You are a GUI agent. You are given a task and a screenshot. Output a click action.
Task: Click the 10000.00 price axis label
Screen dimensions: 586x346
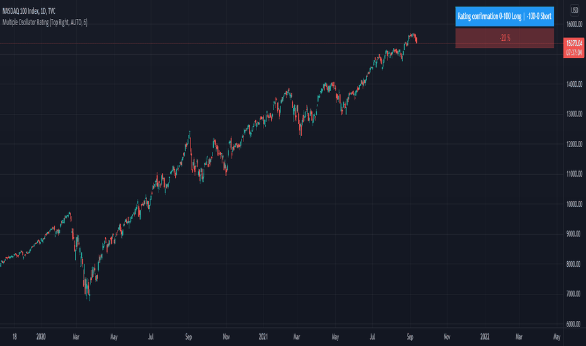pos(574,204)
